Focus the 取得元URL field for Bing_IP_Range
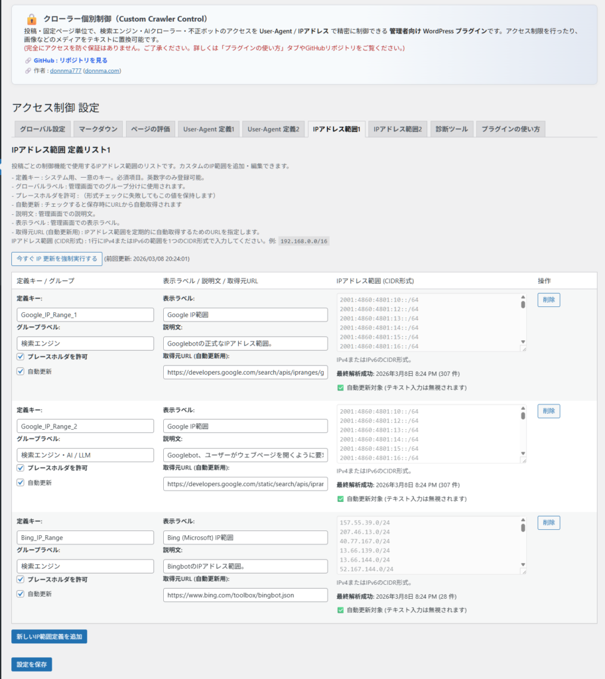This screenshot has height=679, width=605. pyautogui.click(x=245, y=595)
